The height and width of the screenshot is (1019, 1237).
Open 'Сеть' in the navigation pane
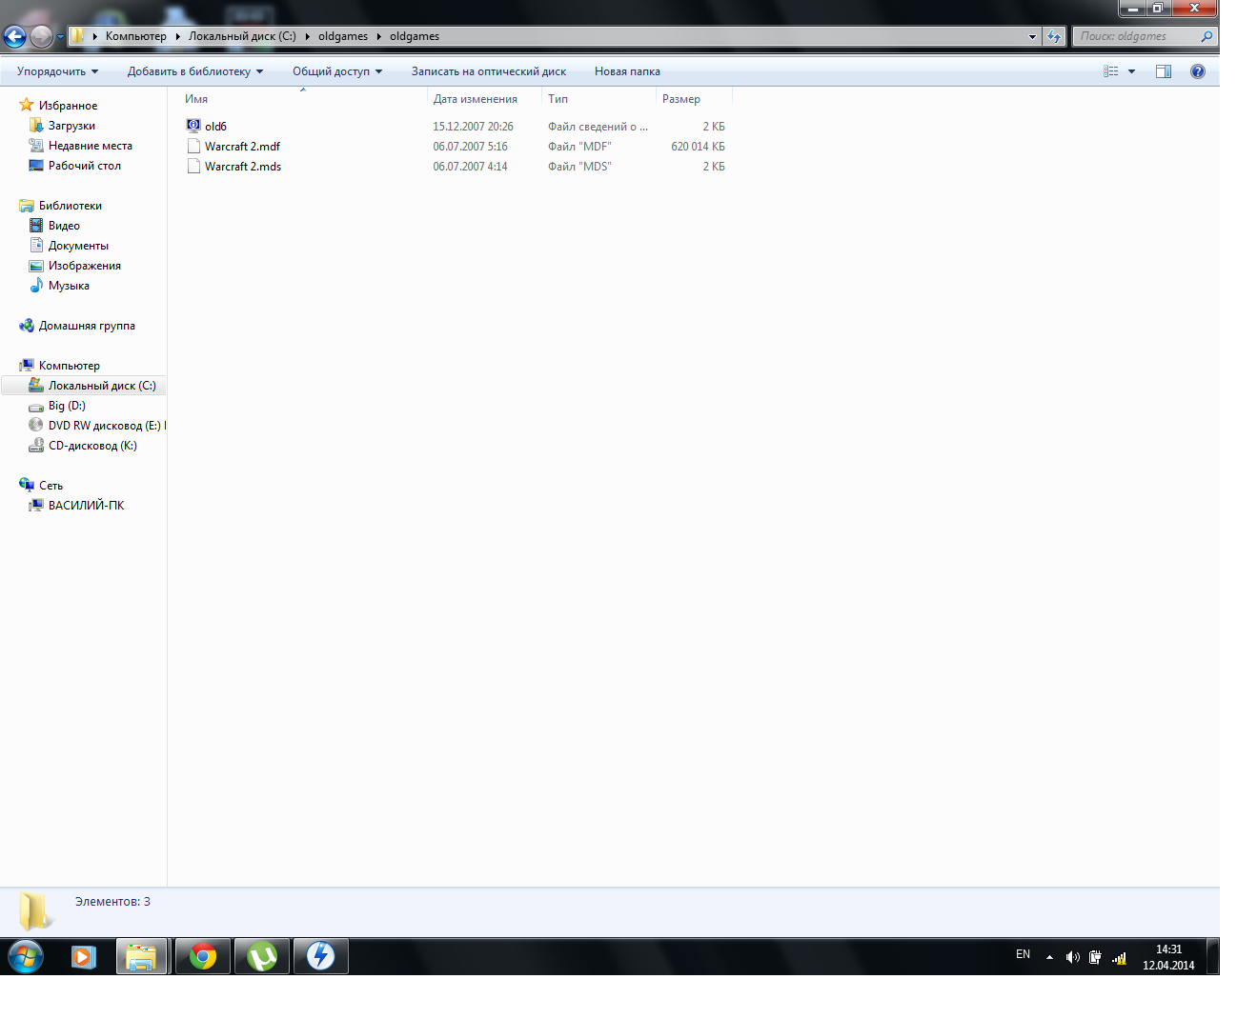51,486
